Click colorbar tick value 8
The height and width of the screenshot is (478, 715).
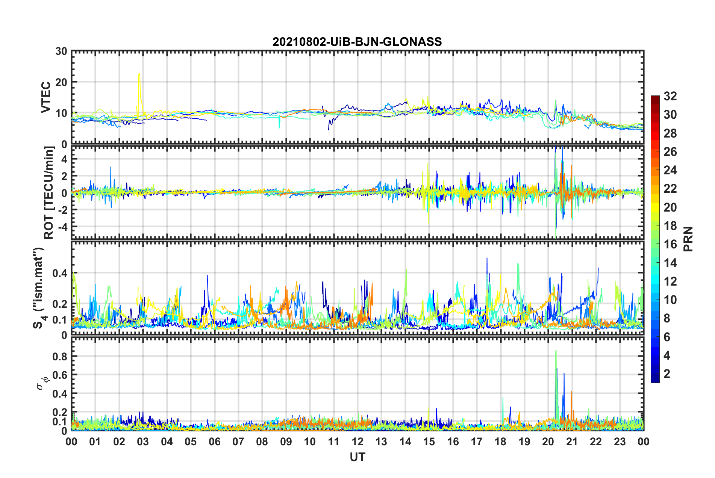[x=667, y=318]
